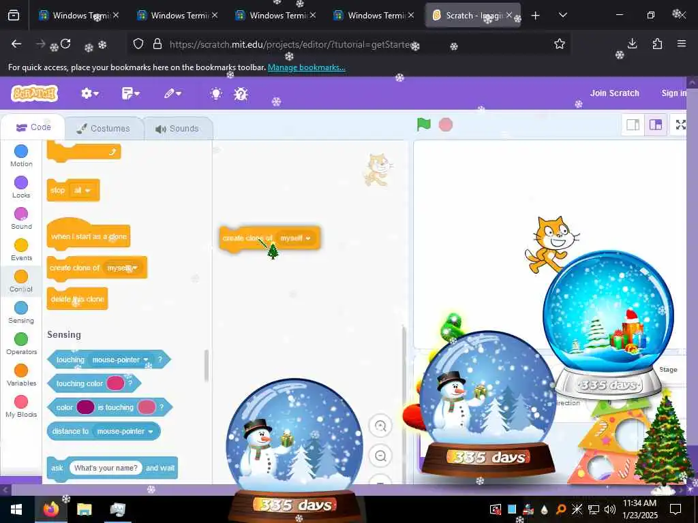Switch to the Sounds tab
The height and width of the screenshot is (523, 698).
[x=177, y=129]
